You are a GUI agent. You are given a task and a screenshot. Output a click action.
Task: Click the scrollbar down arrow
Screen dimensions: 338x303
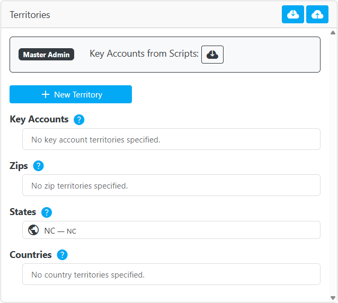click(332, 297)
